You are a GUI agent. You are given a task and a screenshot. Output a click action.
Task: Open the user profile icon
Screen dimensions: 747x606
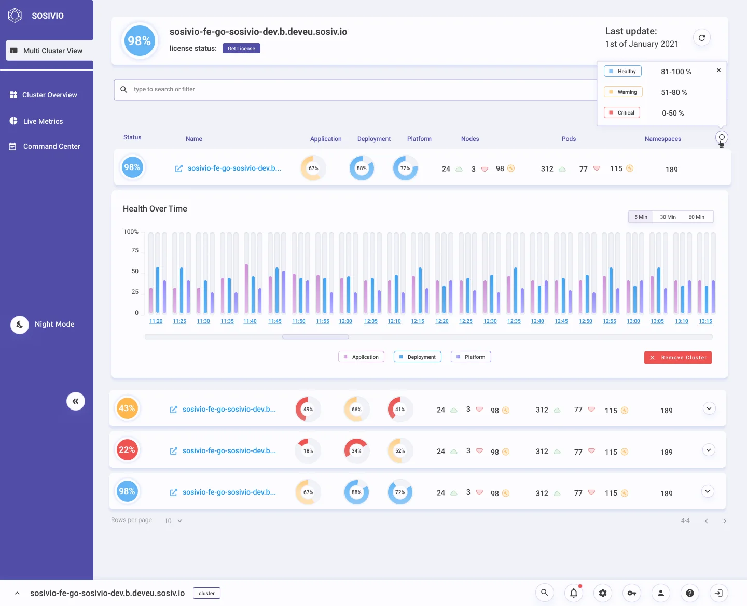(x=661, y=593)
